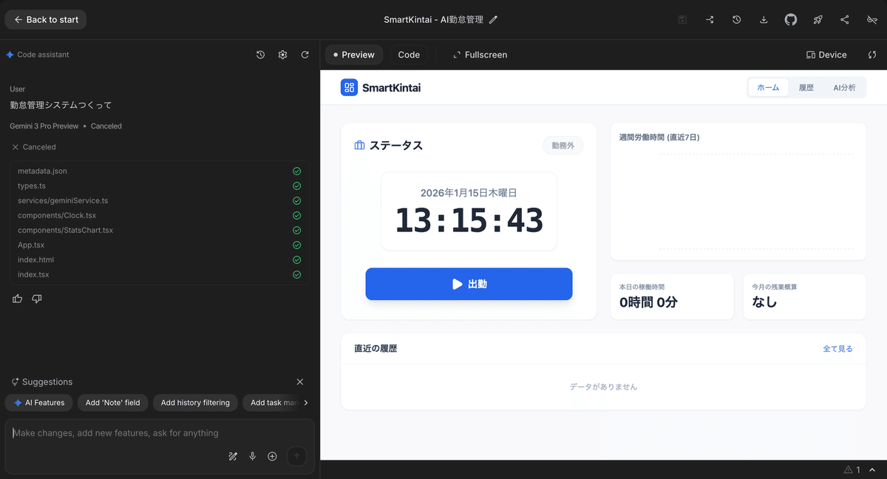Click the share icon in the top bar

(845, 19)
